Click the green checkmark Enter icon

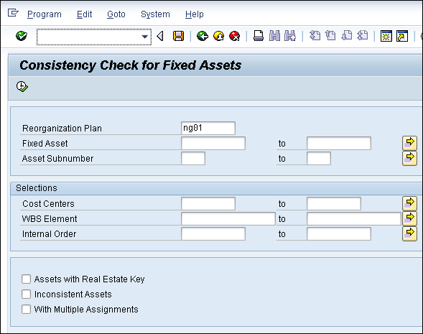pyautogui.click(x=22, y=36)
